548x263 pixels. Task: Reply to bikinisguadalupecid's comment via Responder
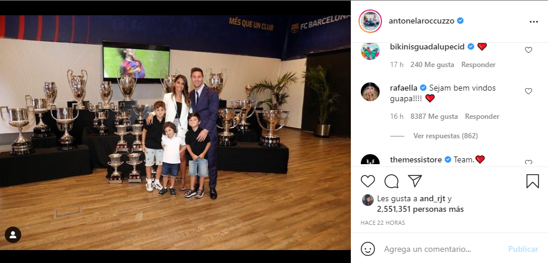click(479, 65)
